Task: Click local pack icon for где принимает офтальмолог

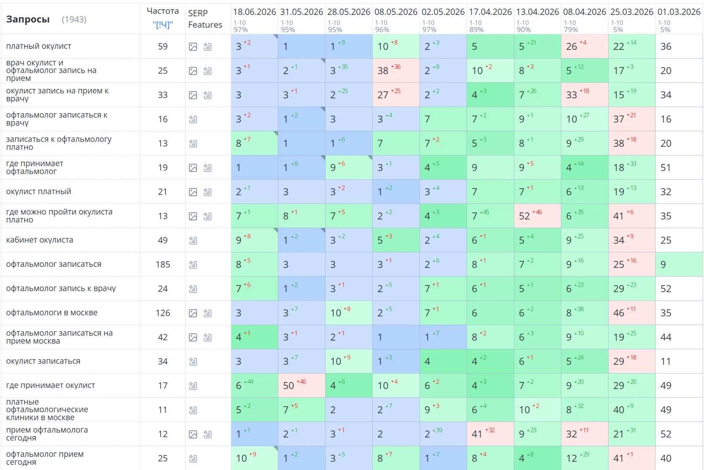Action: 208,168
